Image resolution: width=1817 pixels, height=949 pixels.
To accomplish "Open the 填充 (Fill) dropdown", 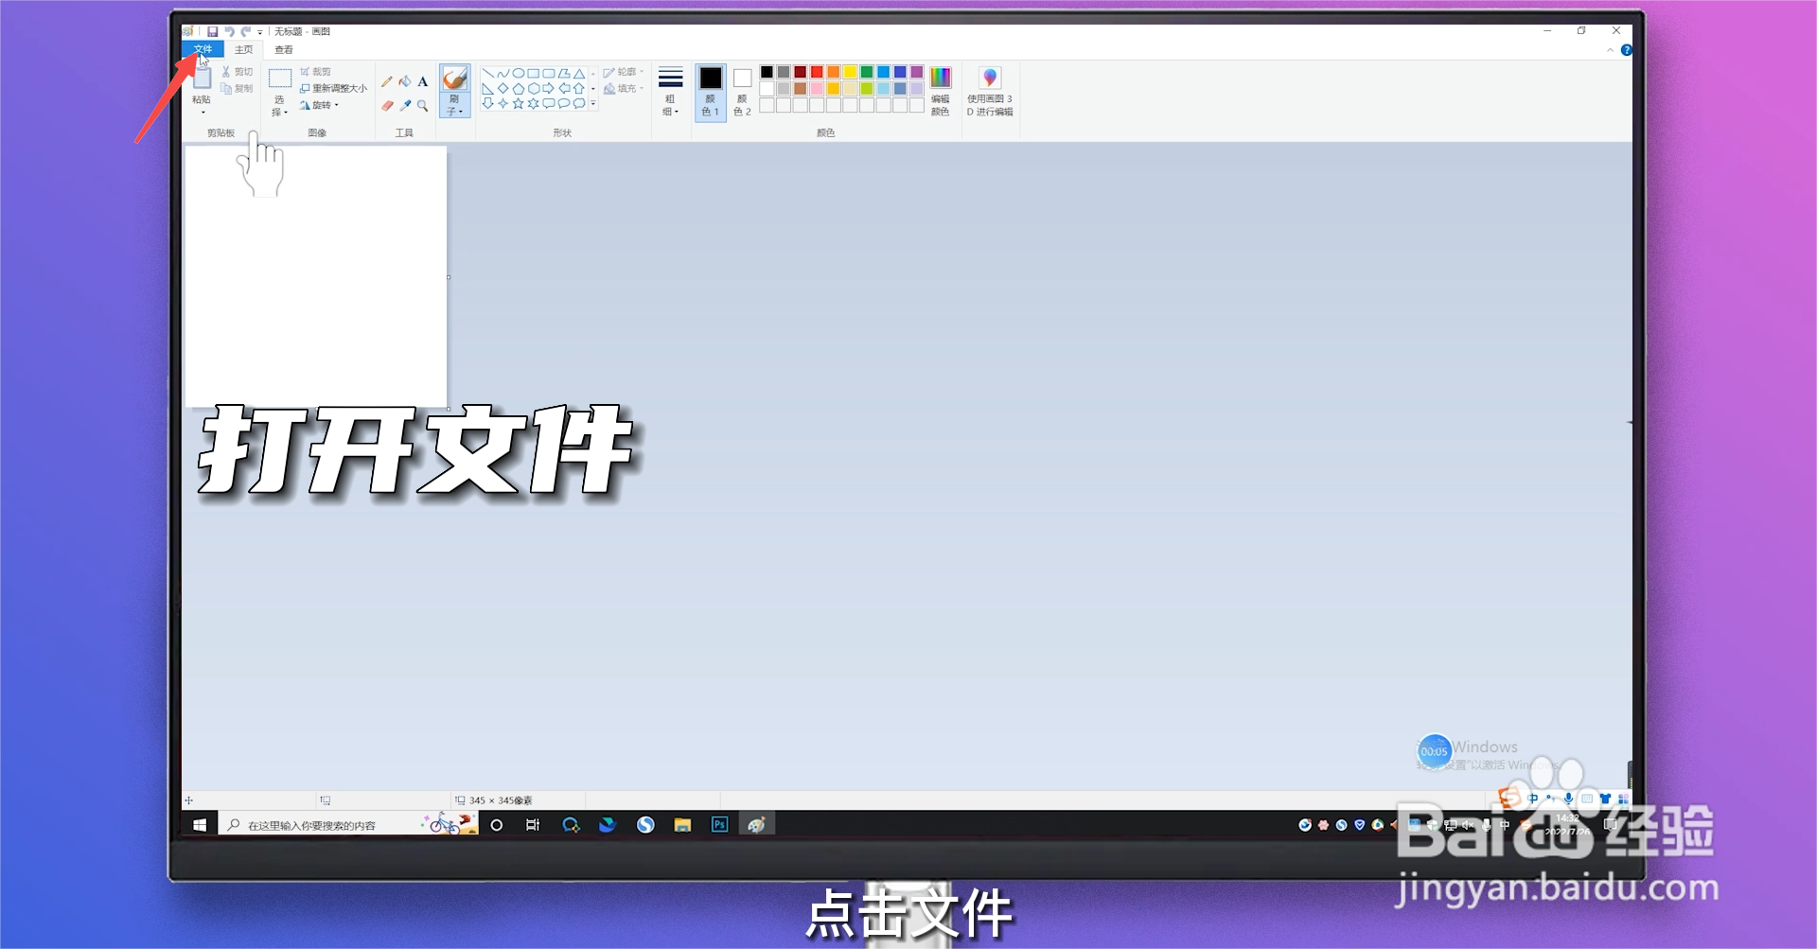I will pyautogui.click(x=624, y=89).
